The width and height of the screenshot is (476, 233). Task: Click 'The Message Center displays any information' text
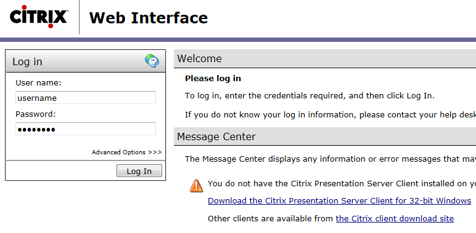330,159
